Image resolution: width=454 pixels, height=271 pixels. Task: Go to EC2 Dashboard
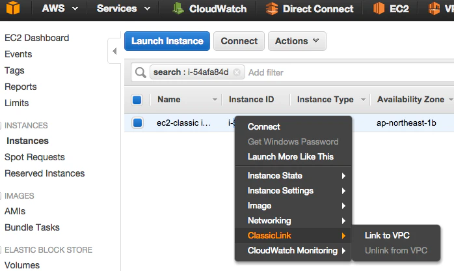[37, 38]
